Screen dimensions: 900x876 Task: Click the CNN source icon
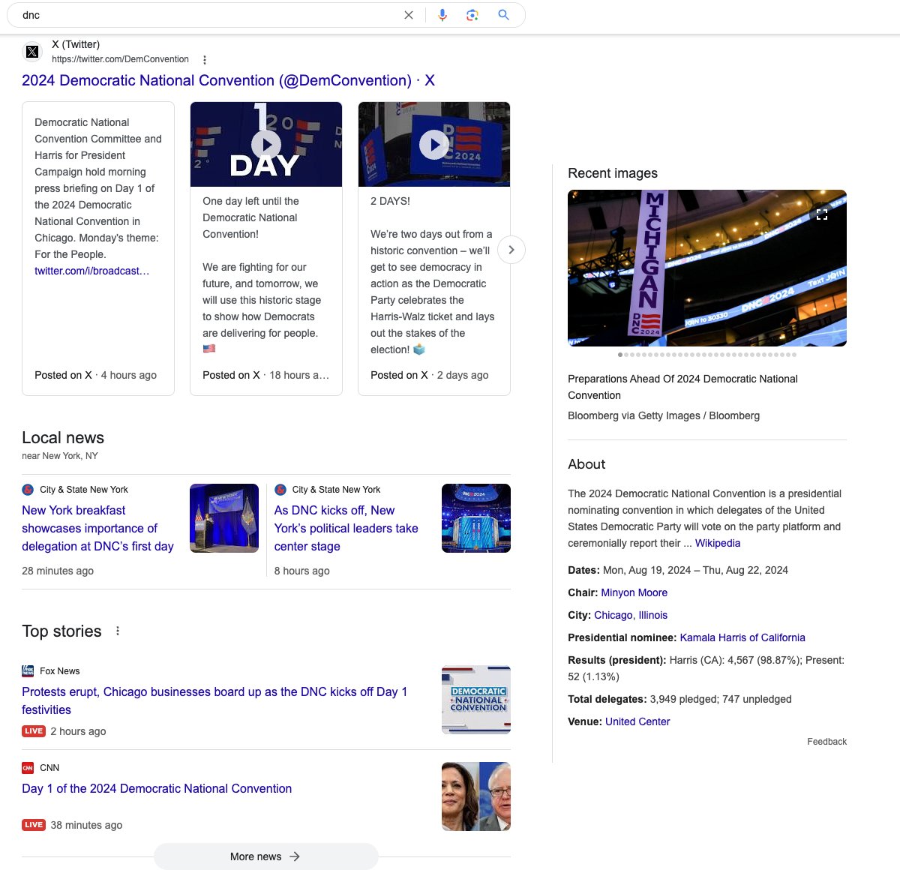[x=28, y=768]
